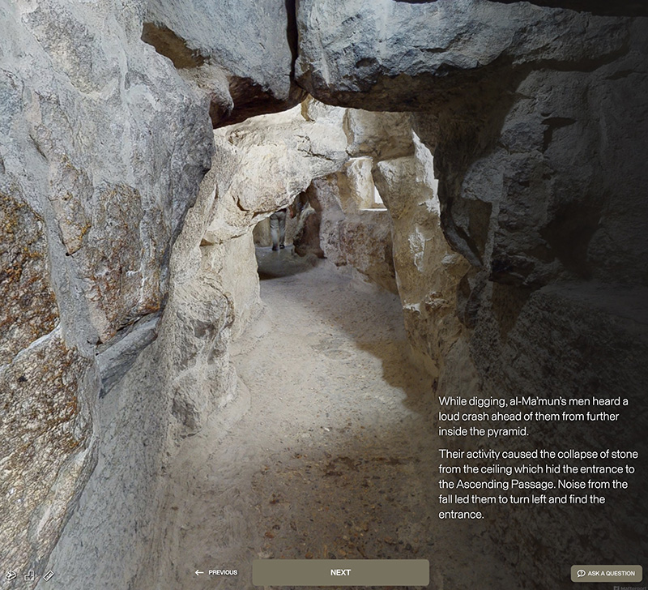Click the paragraph starting "While digging, al-Ma'mun's men"
648x590 pixels.
point(533,417)
